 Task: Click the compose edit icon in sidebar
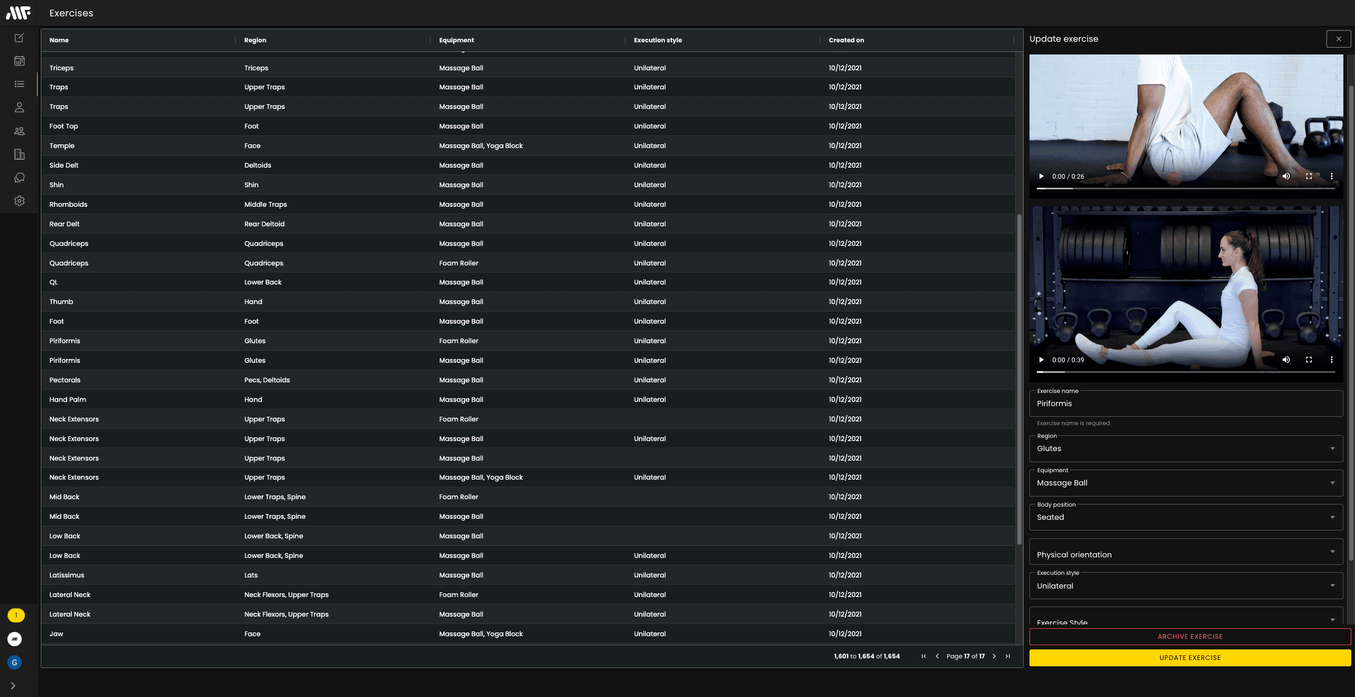click(x=20, y=38)
